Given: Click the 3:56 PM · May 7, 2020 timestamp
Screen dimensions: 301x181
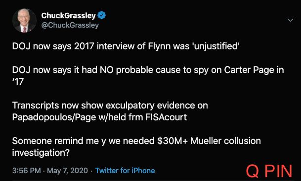Looking at the screenshot, I should click(50, 171).
